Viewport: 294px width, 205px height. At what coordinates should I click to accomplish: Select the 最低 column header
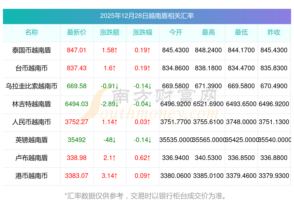point(241,32)
